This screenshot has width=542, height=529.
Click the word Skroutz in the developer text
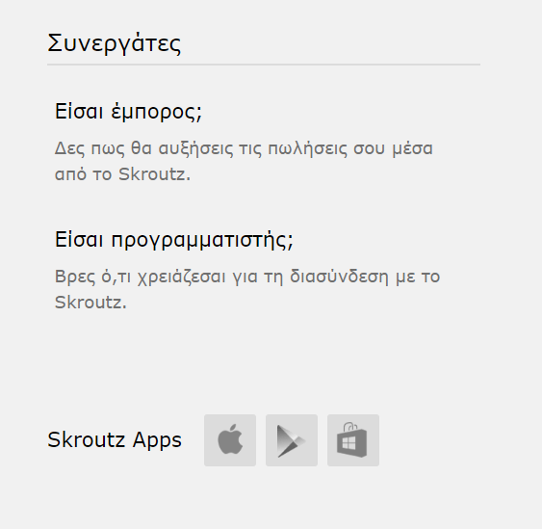coord(89,302)
